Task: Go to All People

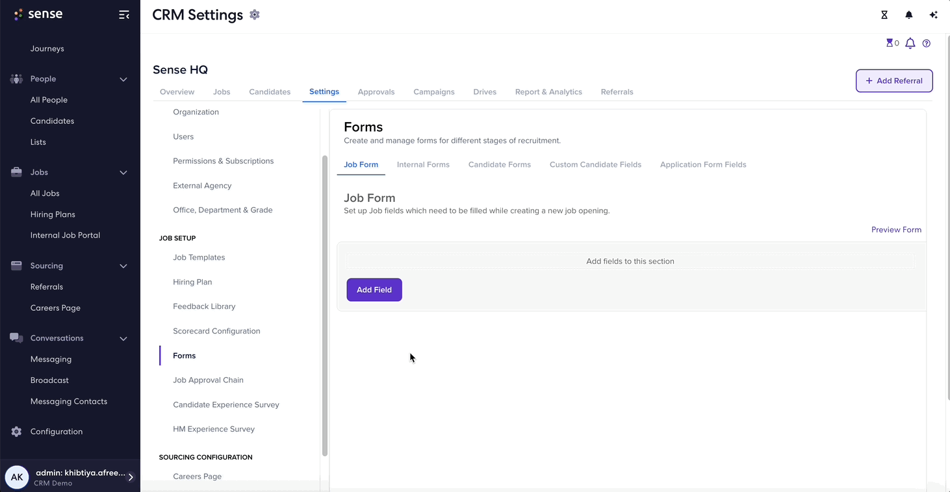Action: tap(49, 100)
